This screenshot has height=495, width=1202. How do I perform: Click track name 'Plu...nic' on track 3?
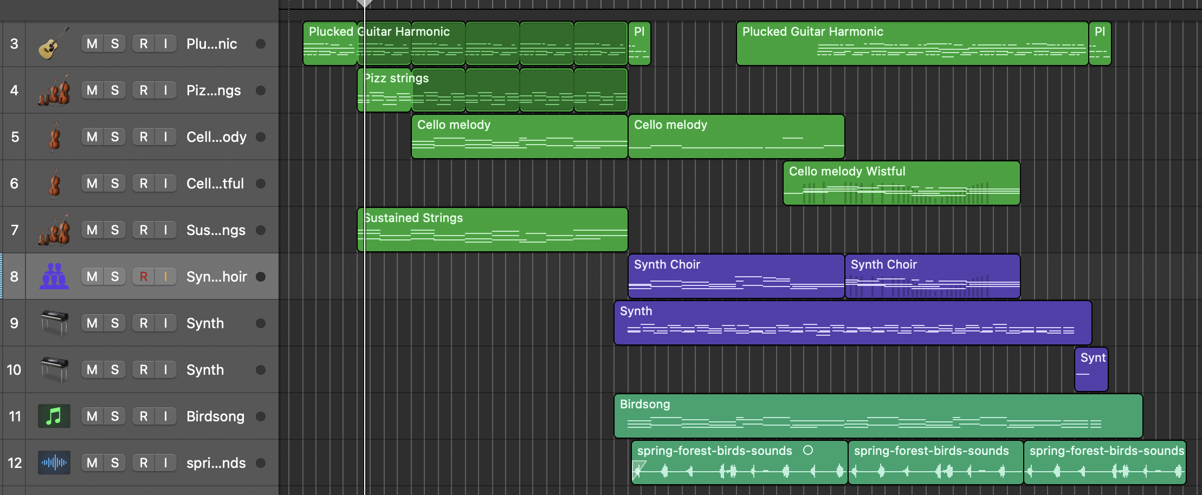coord(212,44)
